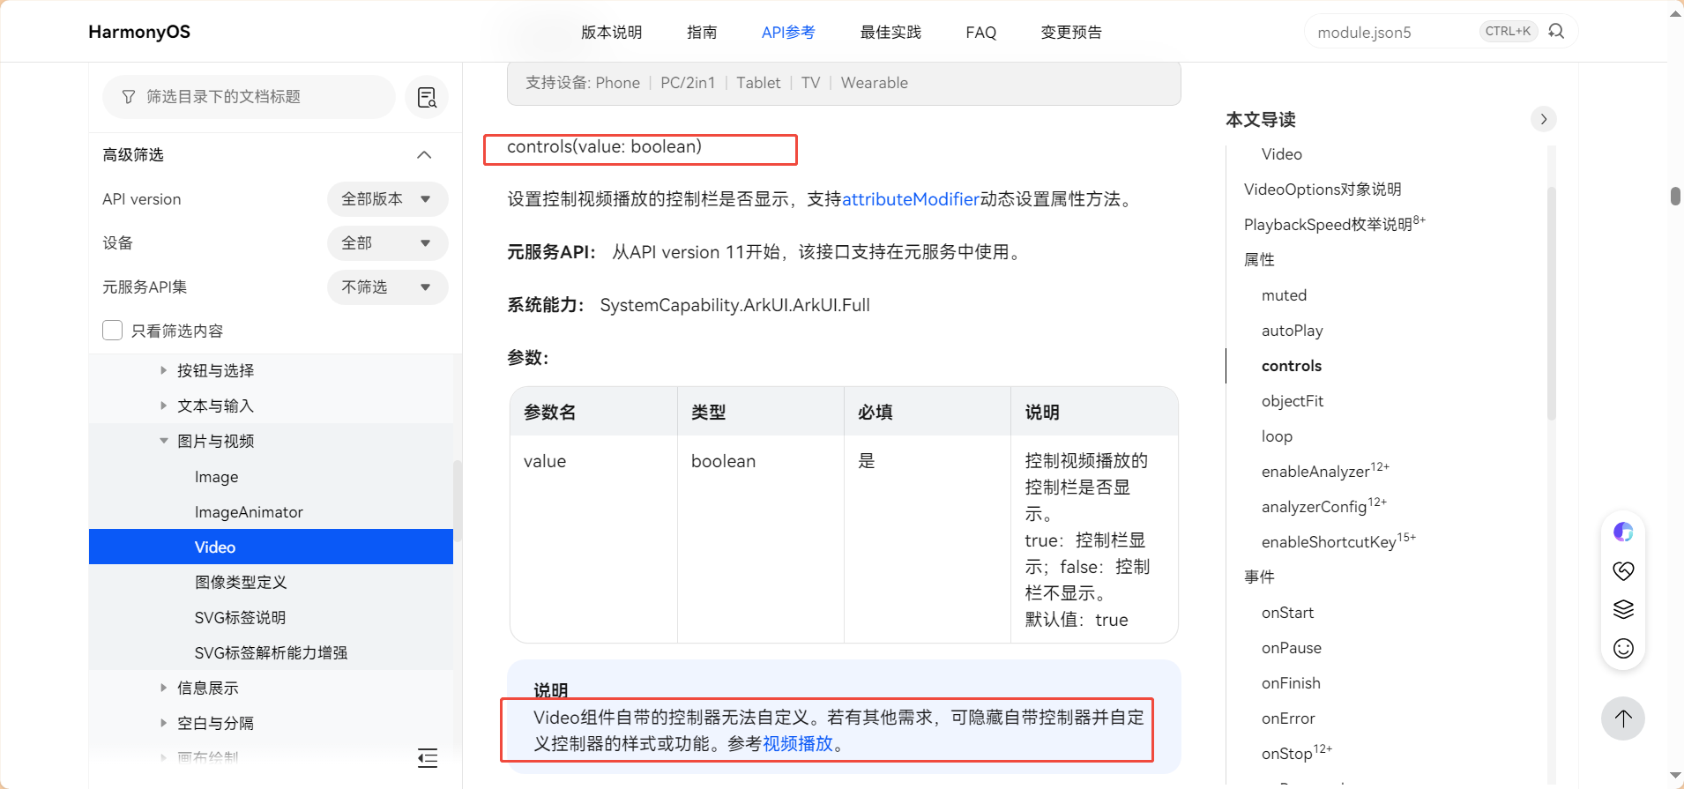Click the document search icon beside filter box
This screenshot has height=789, width=1684.
point(427,97)
